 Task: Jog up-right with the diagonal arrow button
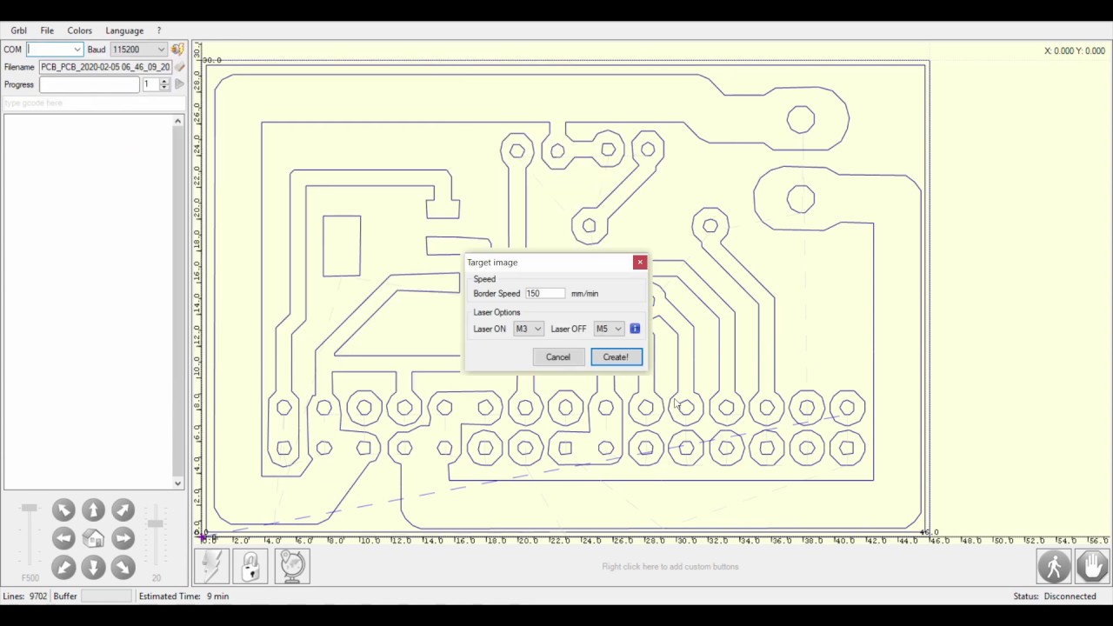pyautogui.click(x=123, y=509)
